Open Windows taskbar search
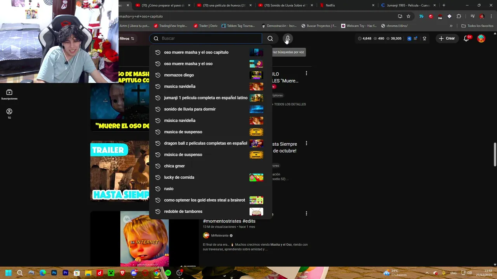 [20, 273]
